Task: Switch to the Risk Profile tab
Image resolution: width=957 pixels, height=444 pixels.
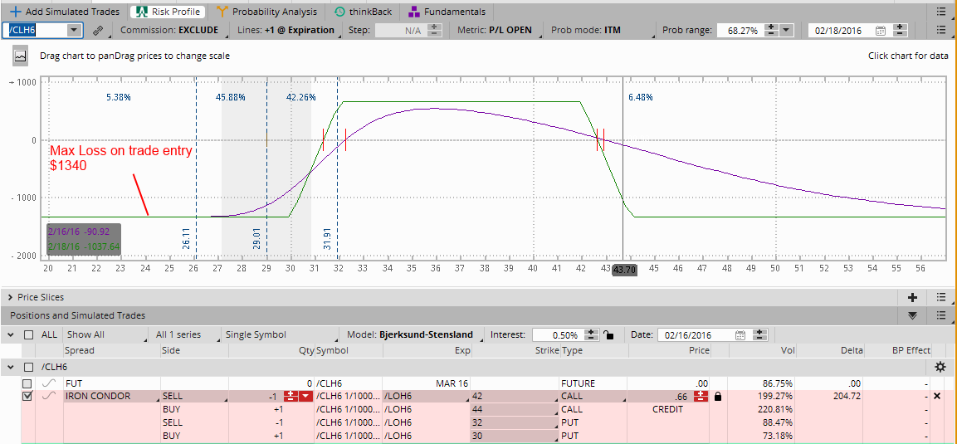Action: tap(167, 12)
